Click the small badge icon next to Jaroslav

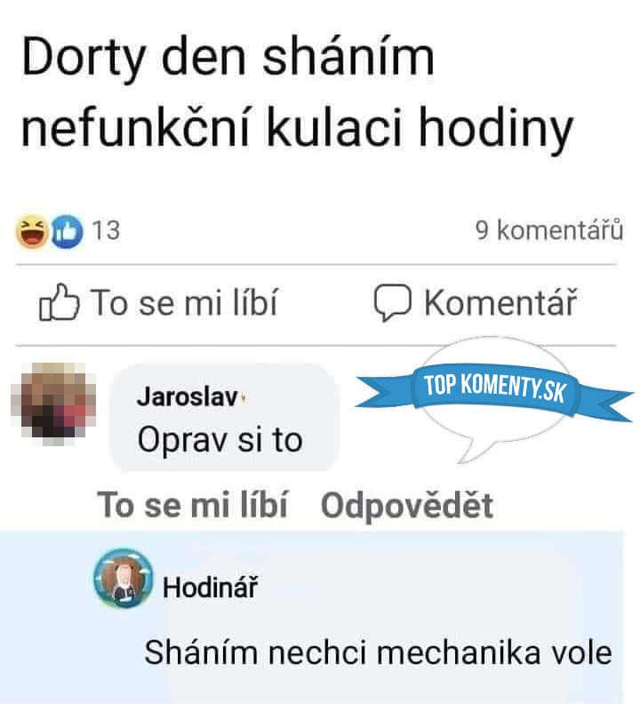pos(243,397)
